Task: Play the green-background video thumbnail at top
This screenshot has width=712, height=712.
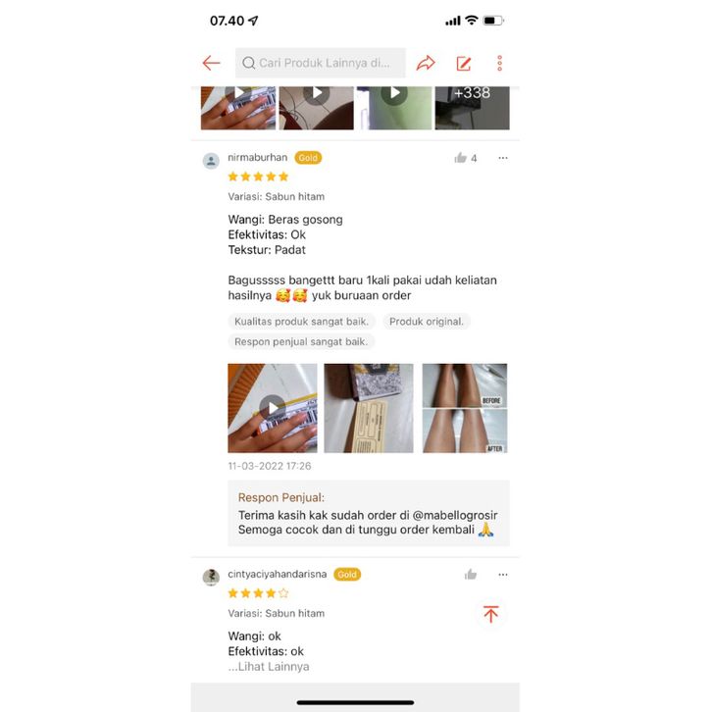Action: (394, 108)
